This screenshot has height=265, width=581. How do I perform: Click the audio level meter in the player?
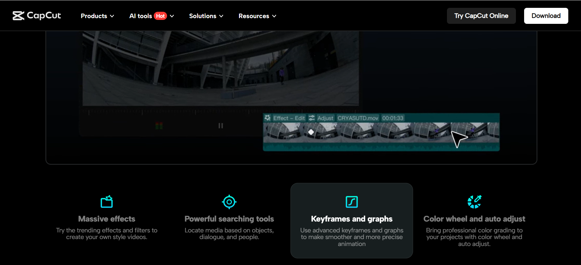(159, 126)
